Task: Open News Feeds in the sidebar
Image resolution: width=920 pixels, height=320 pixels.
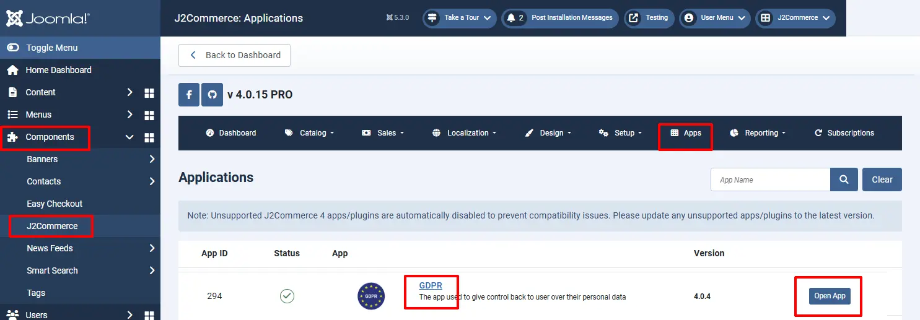Action: 50,248
